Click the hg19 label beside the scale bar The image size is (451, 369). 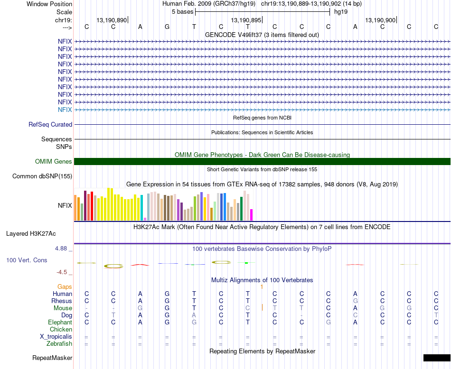[x=341, y=12]
